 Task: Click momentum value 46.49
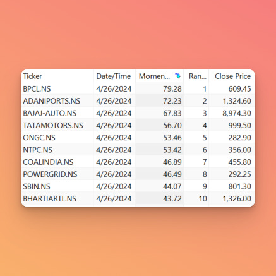point(172,174)
